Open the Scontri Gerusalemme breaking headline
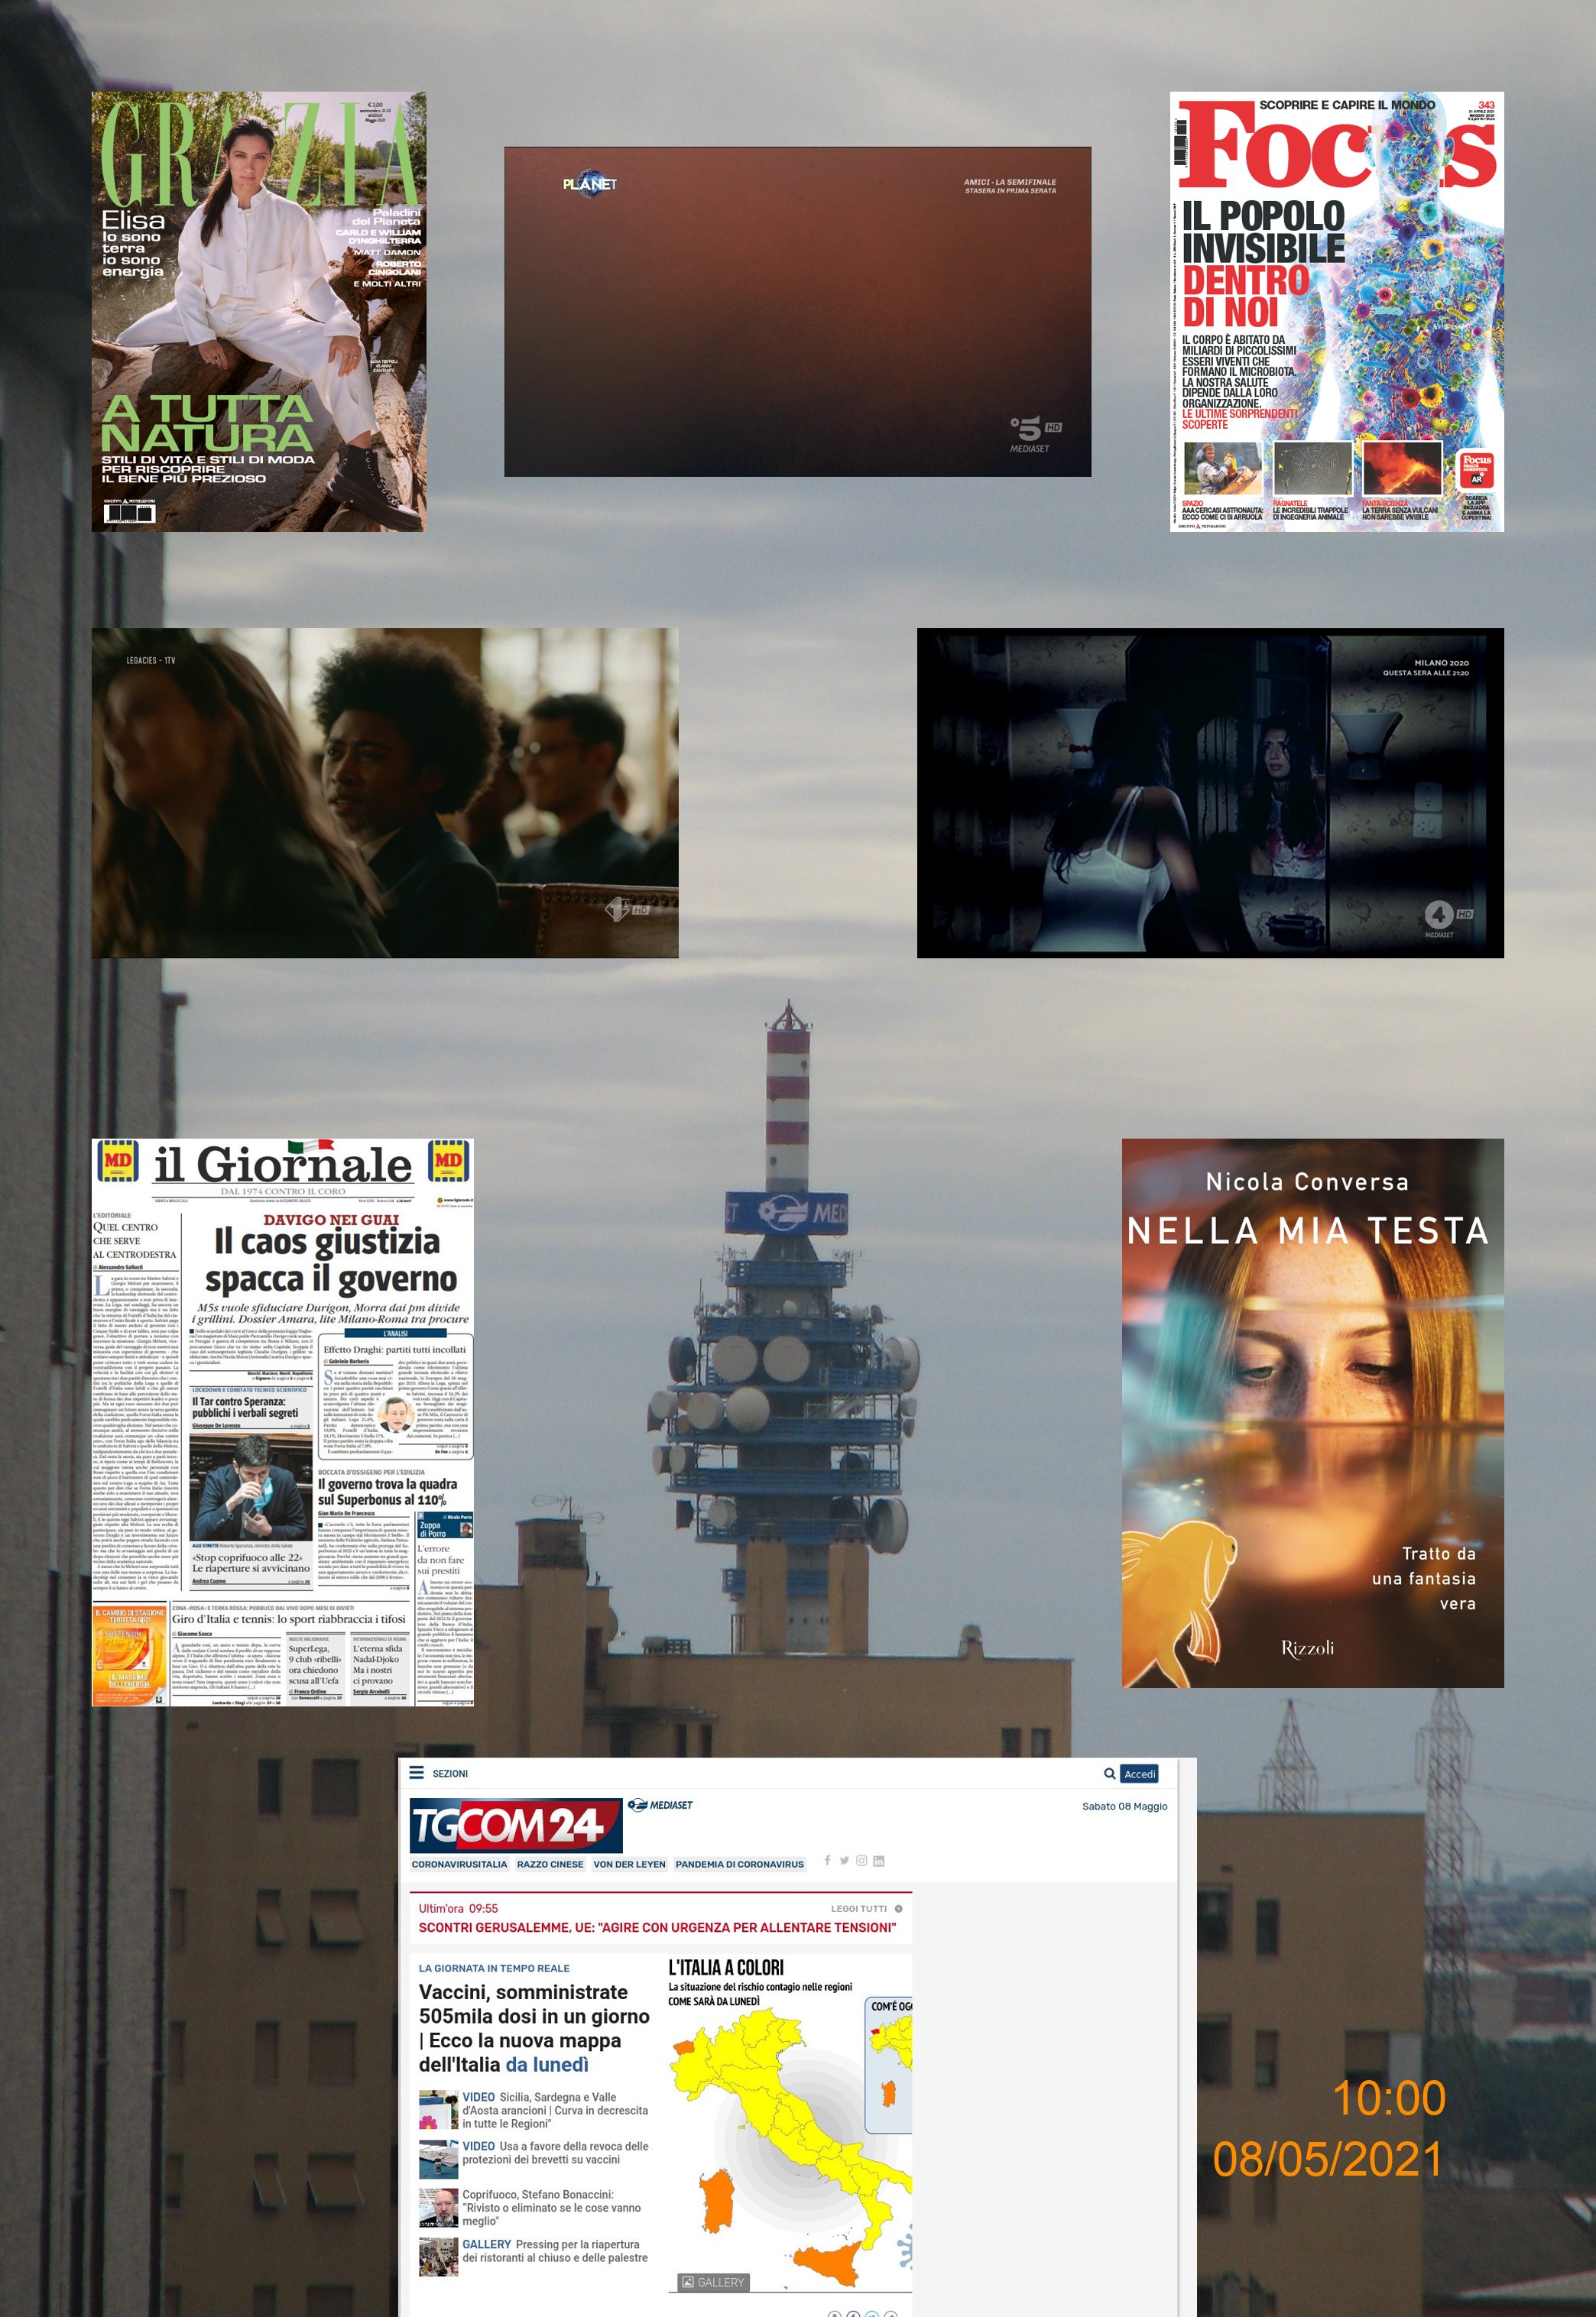Image resolution: width=1596 pixels, height=2317 pixels. point(657,1927)
